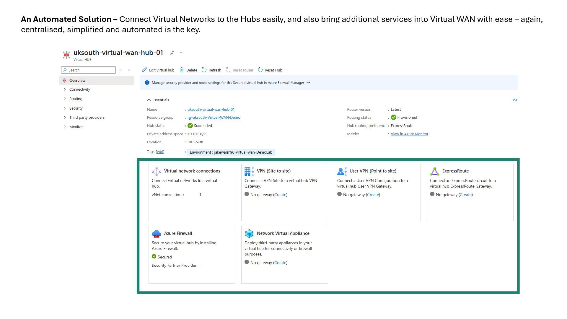Click Create link in User VPN tile
This screenshot has width=567, height=319.
click(x=373, y=195)
